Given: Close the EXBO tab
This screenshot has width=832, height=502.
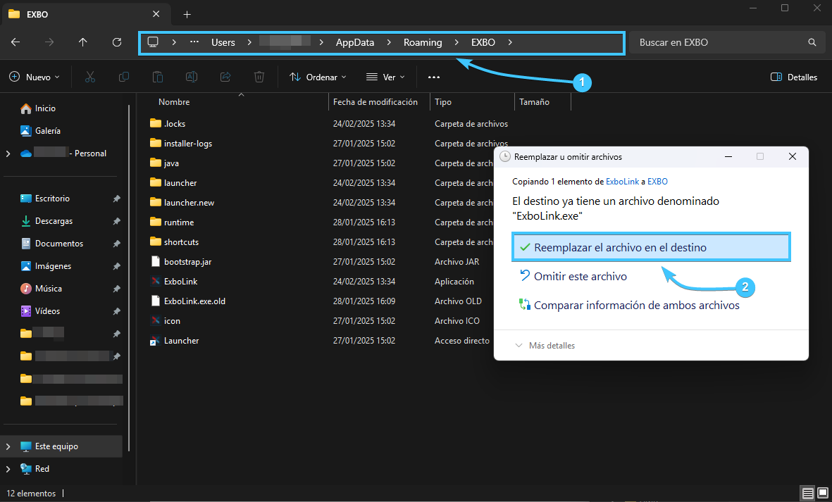Looking at the screenshot, I should 156,14.
